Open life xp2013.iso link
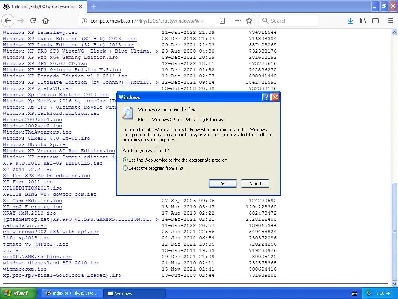Viewport: 398px width, 299px height. [x=26, y=238]
